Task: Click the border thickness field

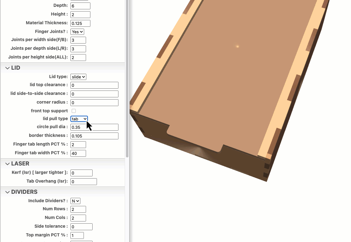Action: click(x=94, y=136)
